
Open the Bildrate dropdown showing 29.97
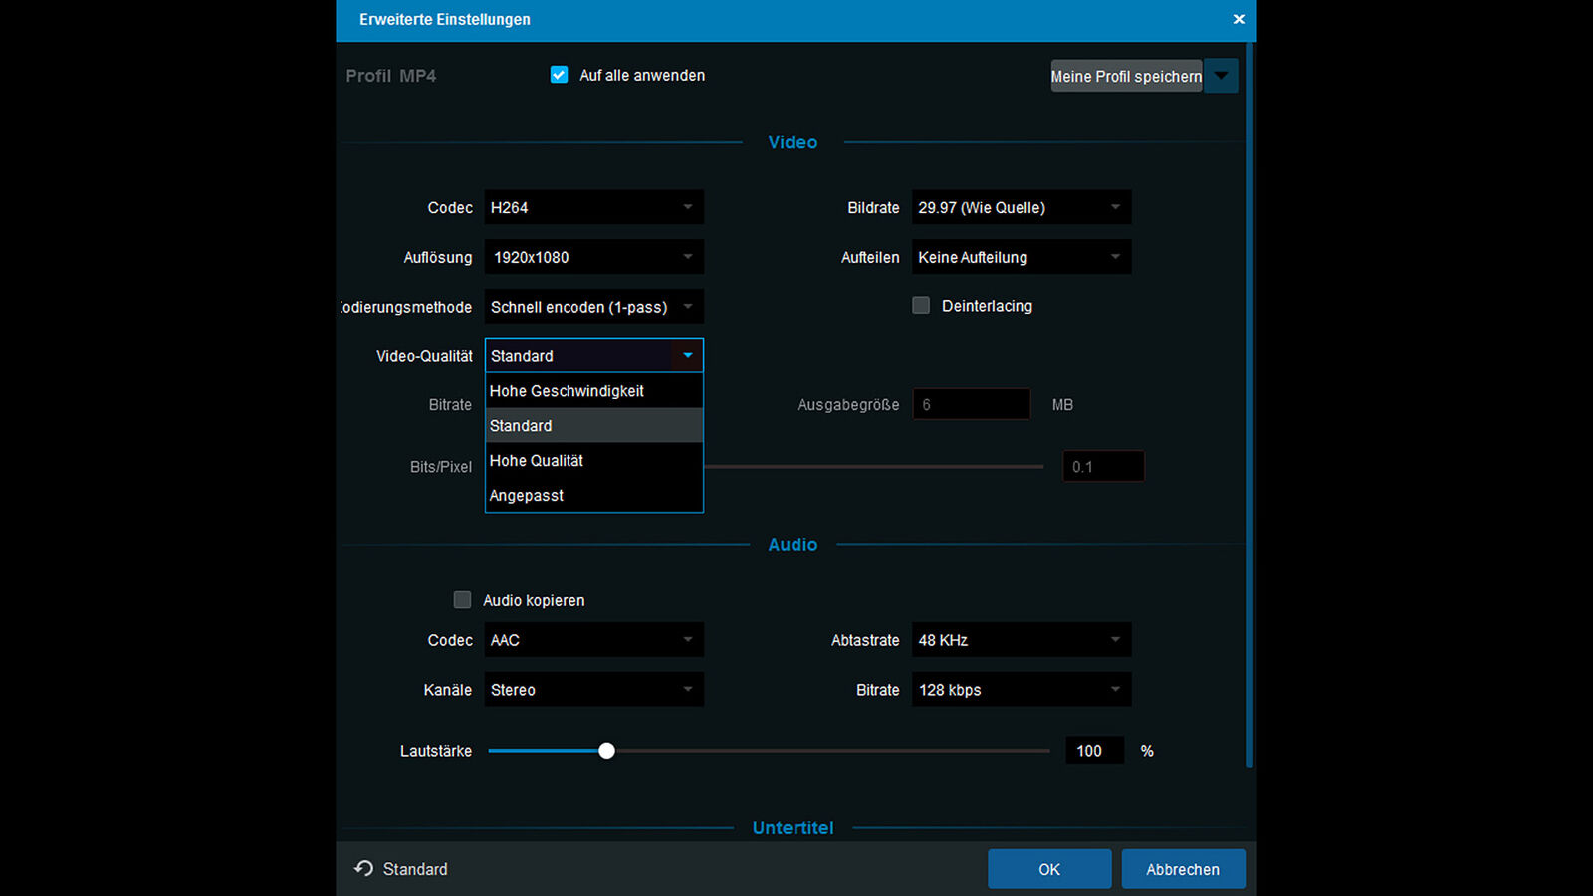pos(1020,207)
